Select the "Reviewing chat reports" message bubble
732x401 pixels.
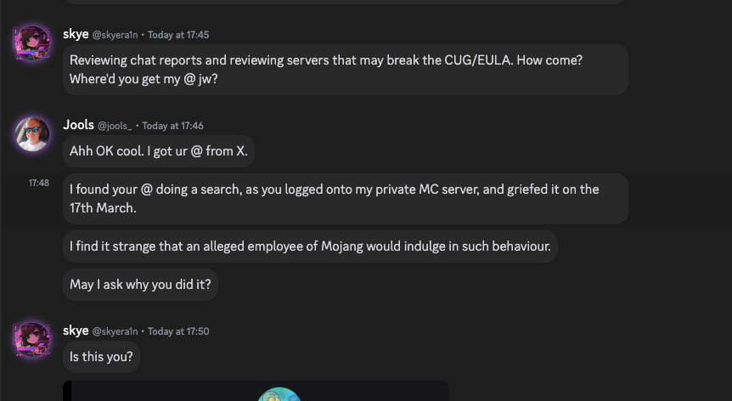(345, 70)
